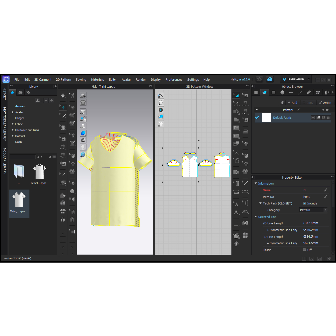Collapse the Tech Pack (CLO-SET) section
Viewport: 336px width, 336px height.
coord(260,203)
